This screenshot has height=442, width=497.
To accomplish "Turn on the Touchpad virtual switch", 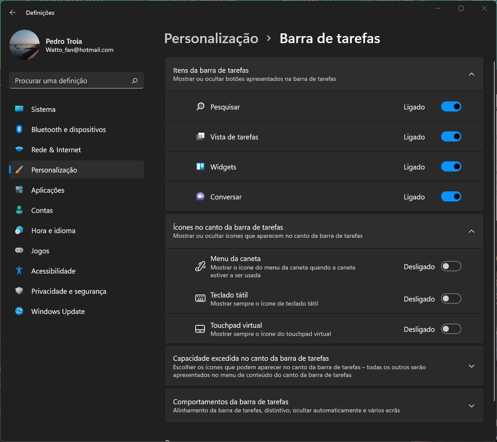I will (451, 329).
